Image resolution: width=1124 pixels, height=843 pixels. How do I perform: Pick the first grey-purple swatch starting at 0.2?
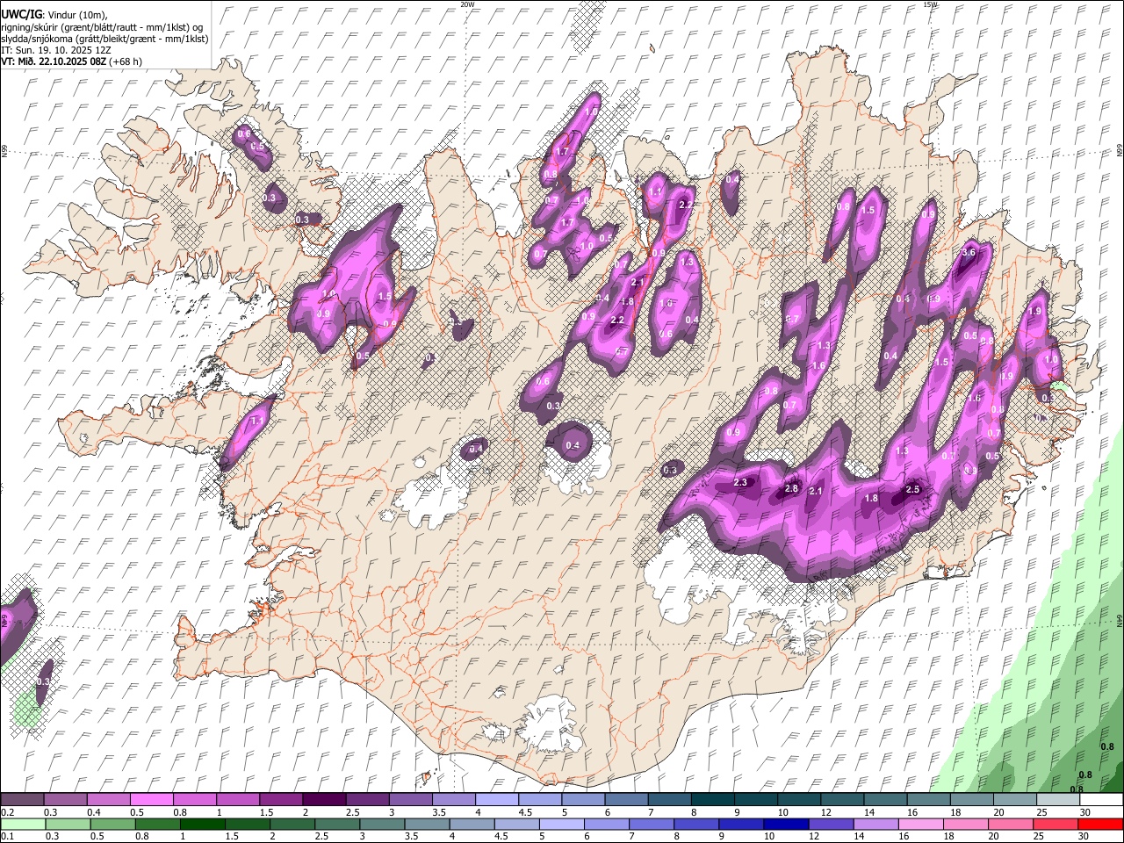pyautogui.click(x=22, y=799)
